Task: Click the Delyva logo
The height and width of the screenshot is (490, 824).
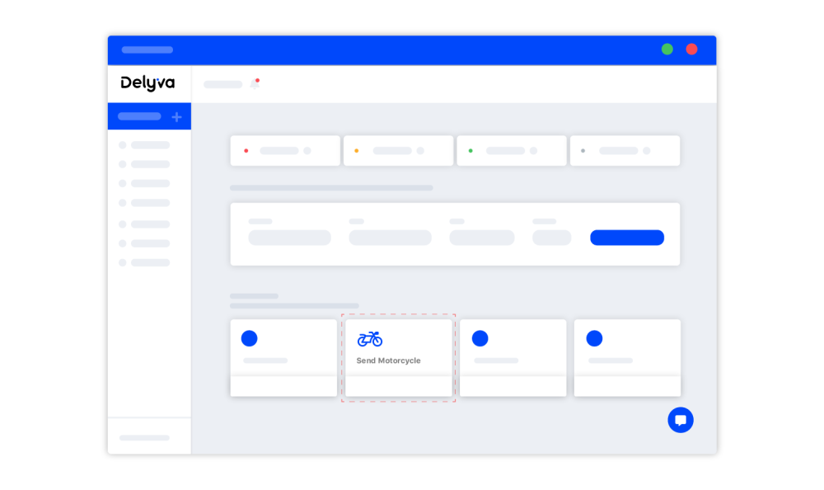Action: pyautogui.click(x=147, y=83)
